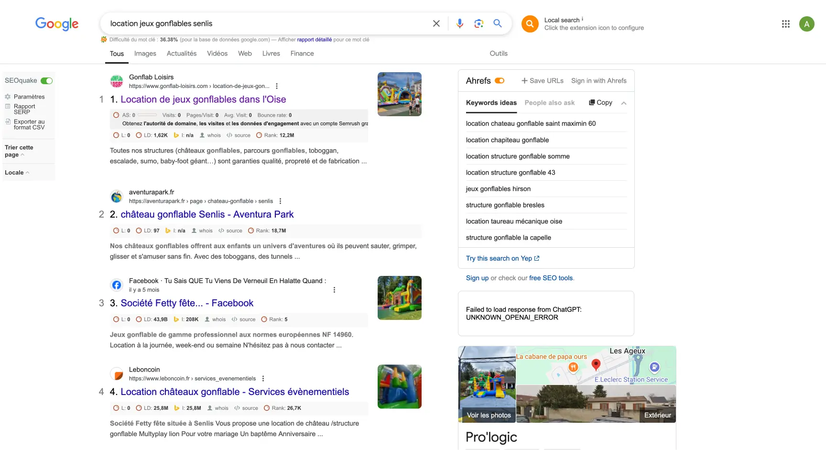Viewport: 826px width, 450px height.
Task: Click the voice search microphone icon
Action: coord(459,23)
